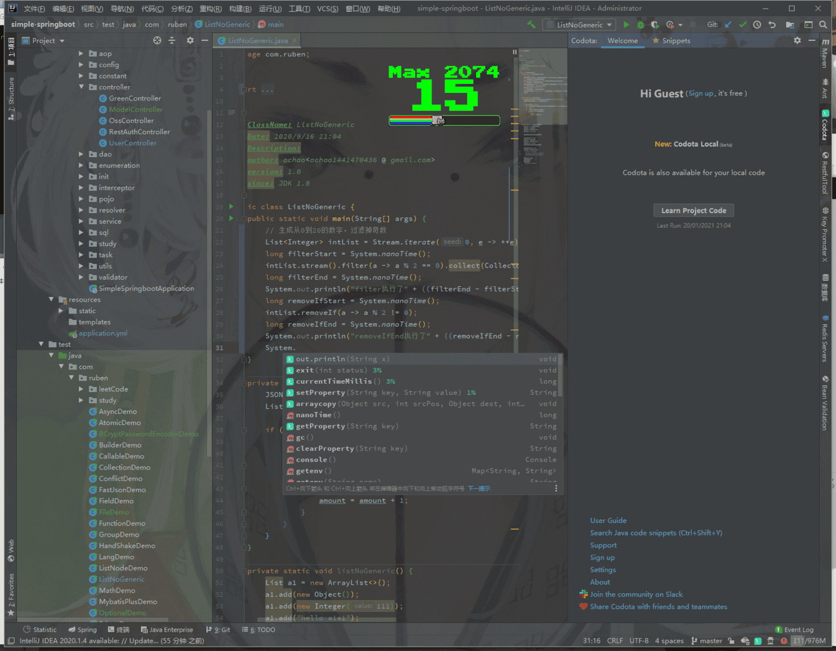Open the User Guide link in Codota
Viewport: 836px width, 651px height.
608,521
